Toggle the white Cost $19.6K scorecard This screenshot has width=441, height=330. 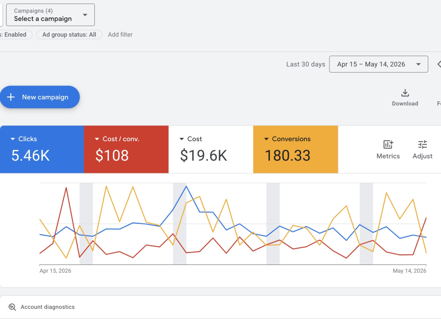pos(211,149)
